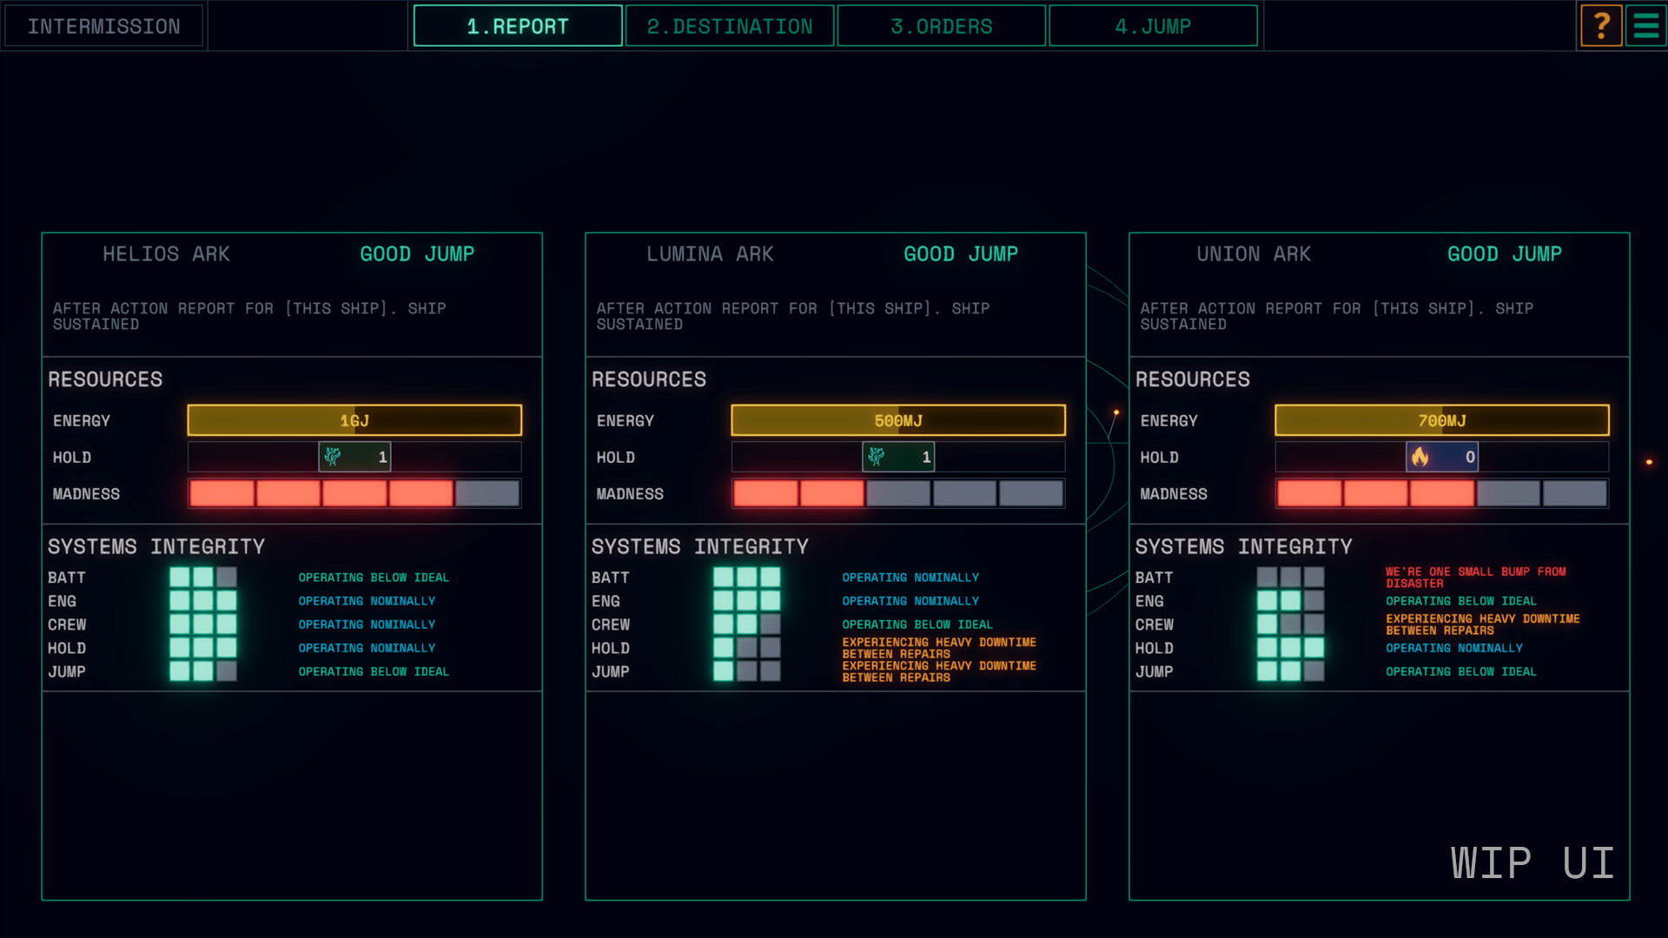Click the INTERMISSION label
This screenshot has height=938, width=1668.
point(103,25)
